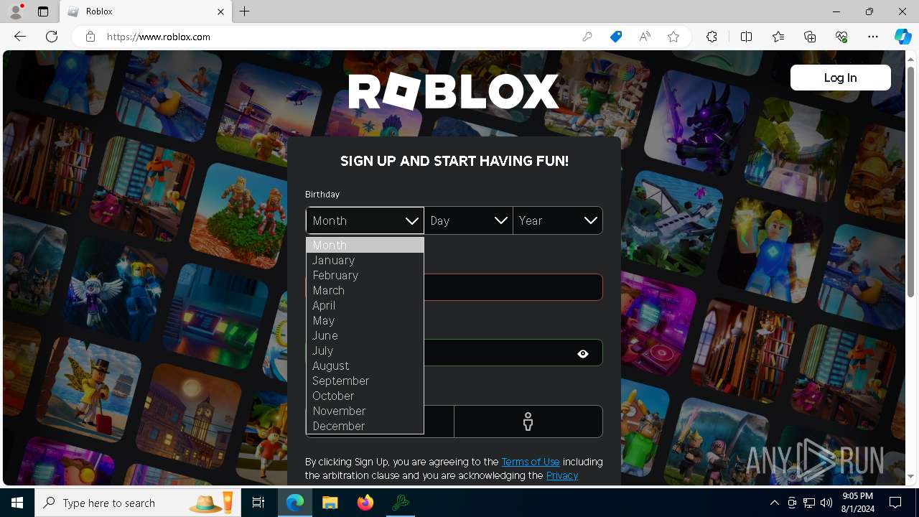Image resolution: width=919 pixels, height=517 pixels.
Task: Open Task View on taskbar
Action: point(258,503)
